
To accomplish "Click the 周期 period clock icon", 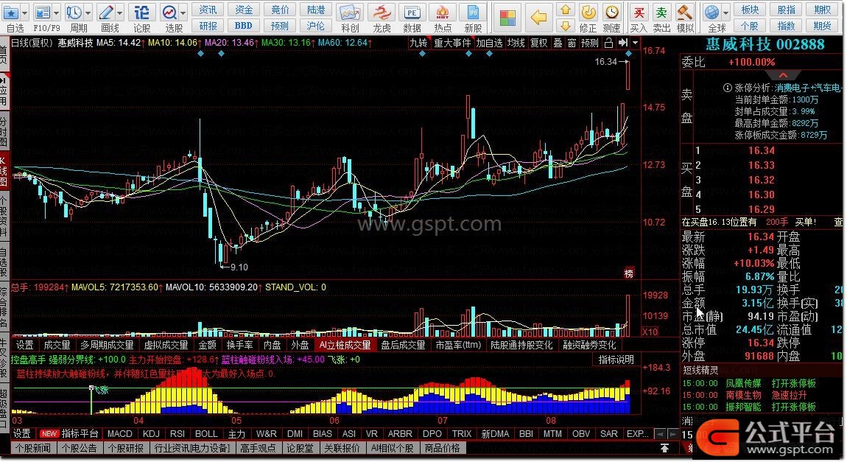I will pos(74,12).
